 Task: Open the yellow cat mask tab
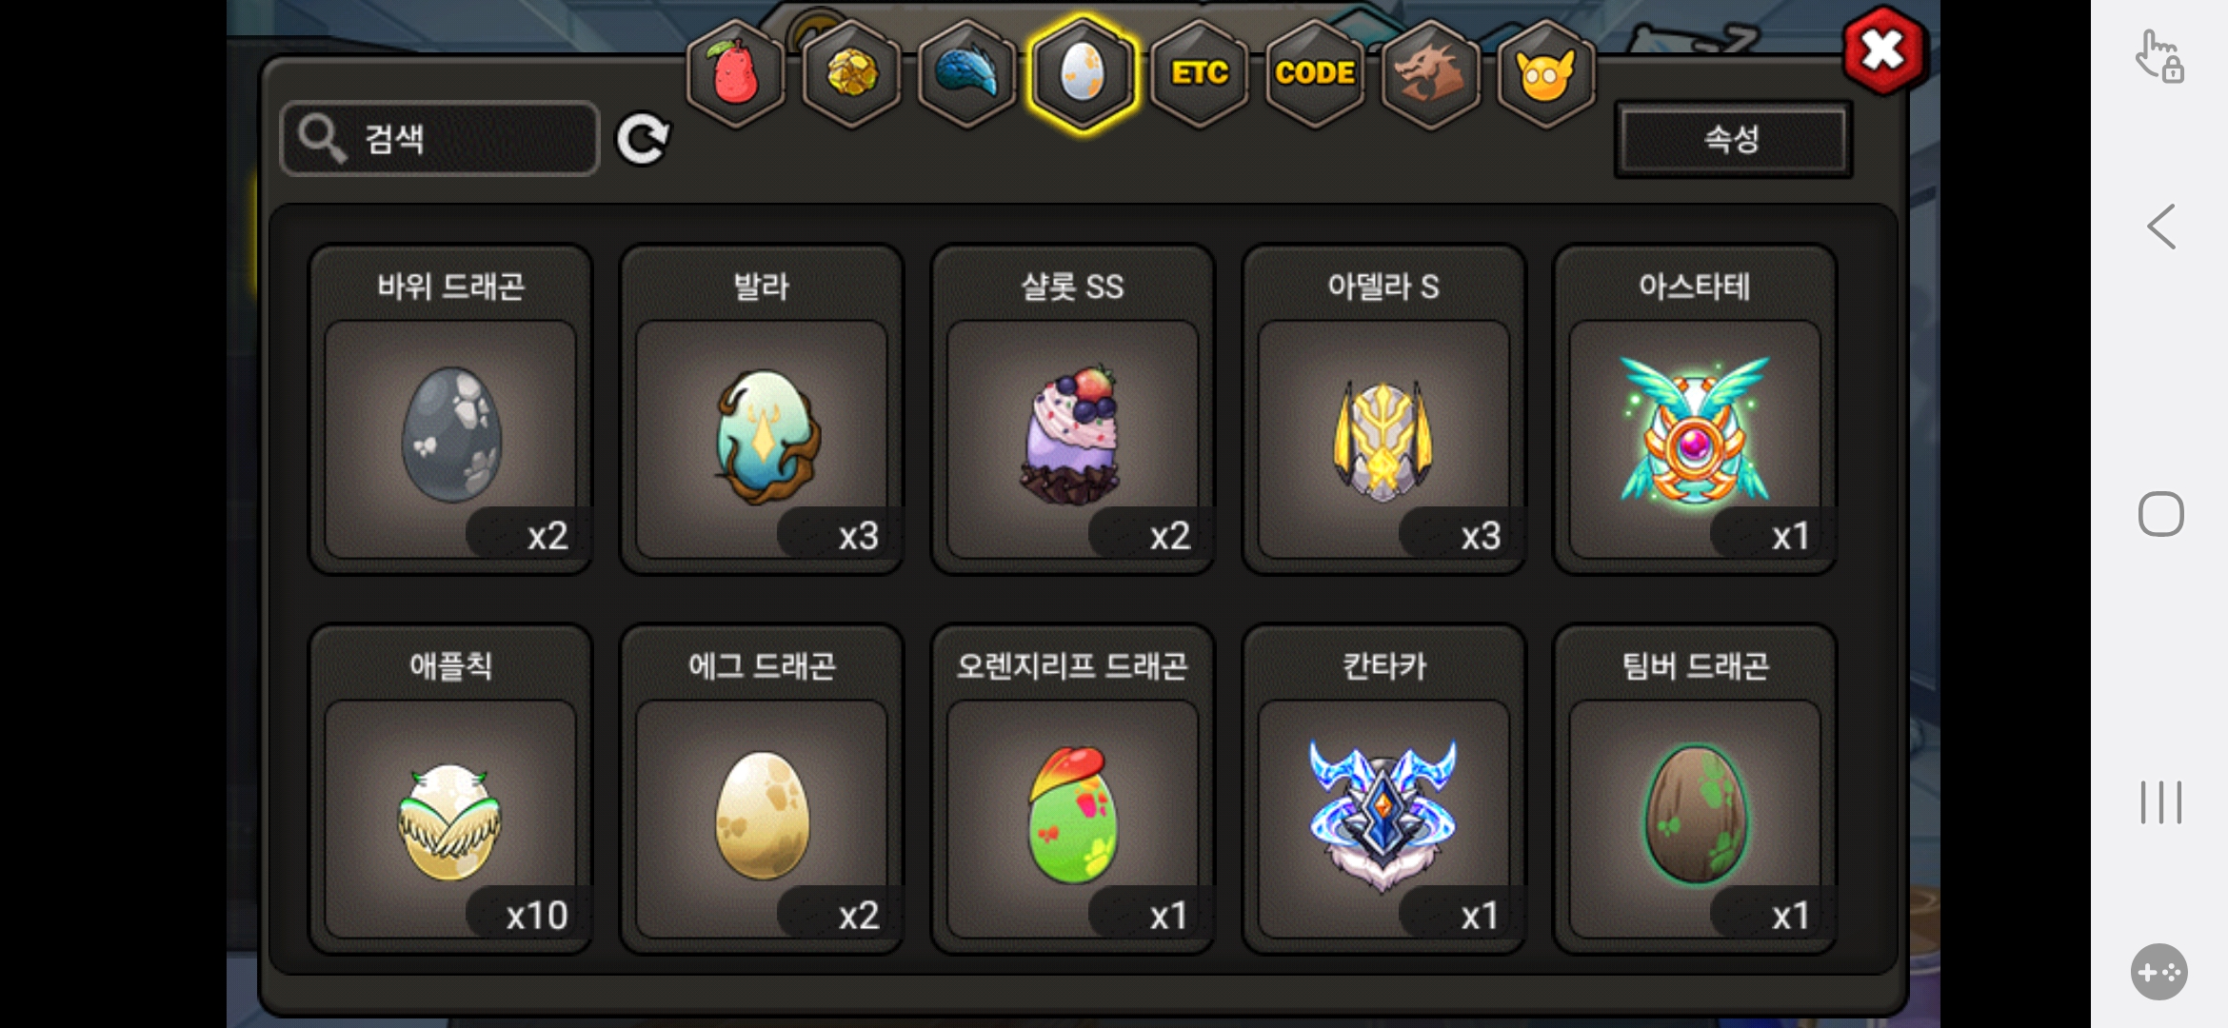1546,73
